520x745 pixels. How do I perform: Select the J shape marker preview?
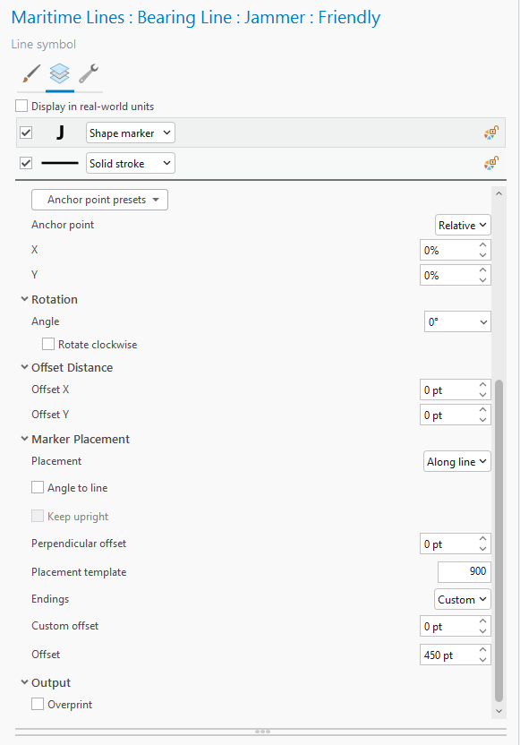[x=60, y=133]
